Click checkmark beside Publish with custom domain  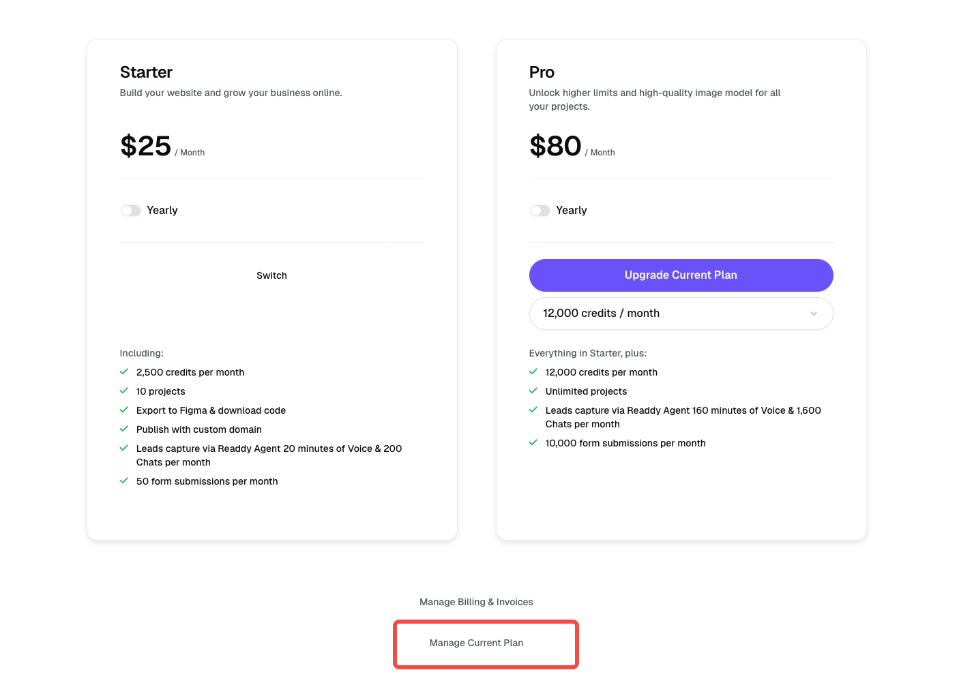[x=124, y=429]
